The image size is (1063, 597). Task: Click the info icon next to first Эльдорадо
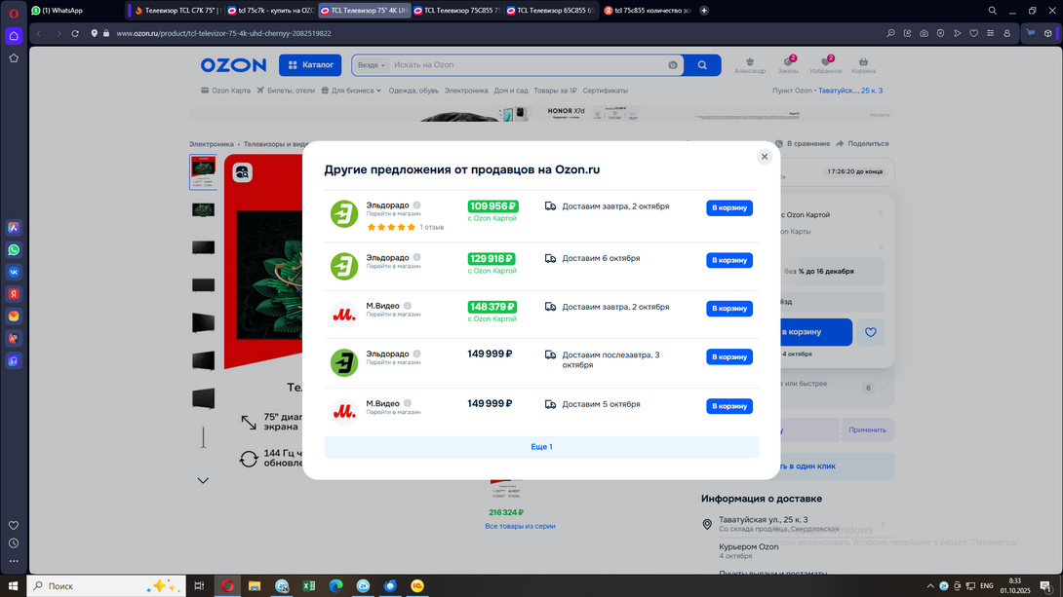[x=417, y=205]
